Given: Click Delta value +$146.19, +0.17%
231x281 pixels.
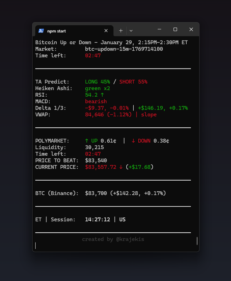Looking at the screenshot, I should click(x=163, y=108).
